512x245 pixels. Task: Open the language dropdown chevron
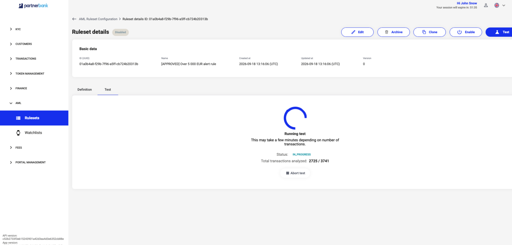pos(504,5)
